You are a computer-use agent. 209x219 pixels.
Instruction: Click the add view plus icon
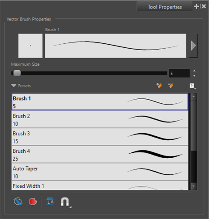point(196,6)
